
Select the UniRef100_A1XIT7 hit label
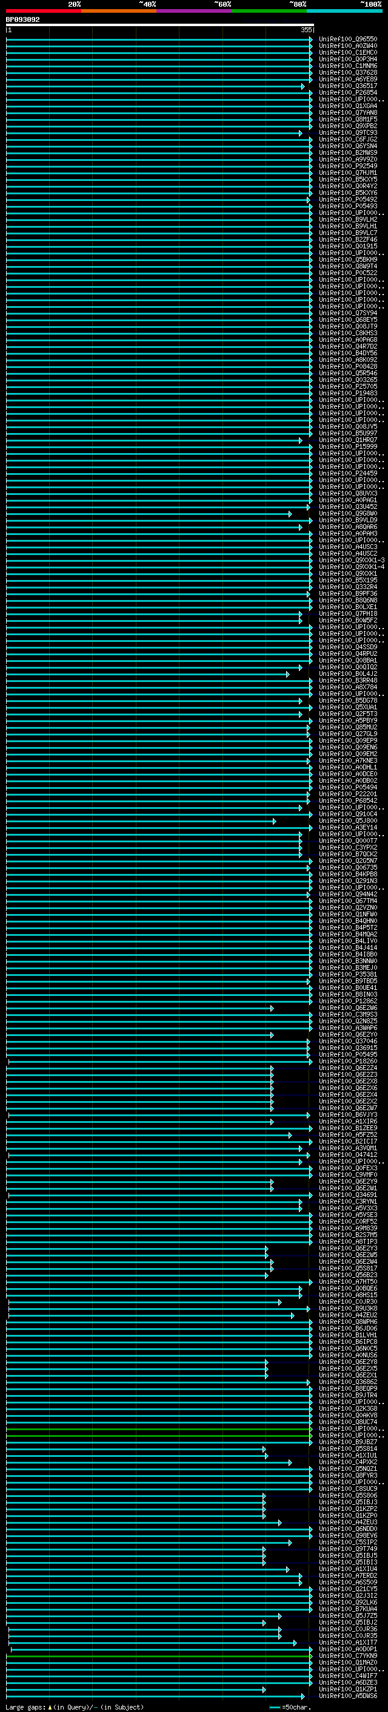coord(347,1643)
